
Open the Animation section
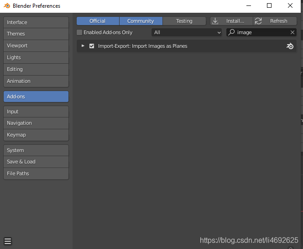tap(36, 81)
